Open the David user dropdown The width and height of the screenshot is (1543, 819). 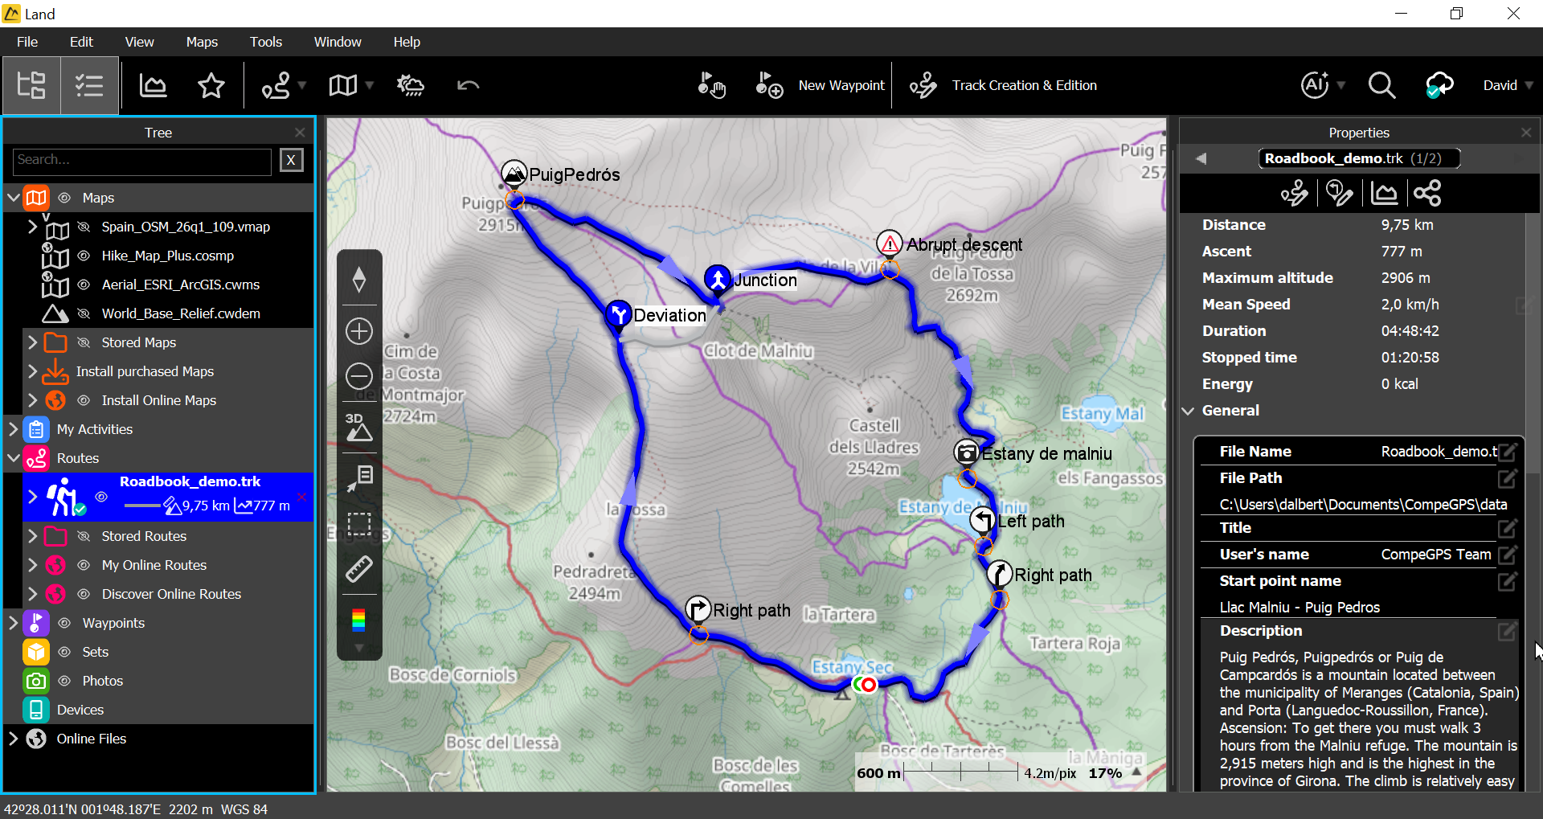click(1508, 85)
